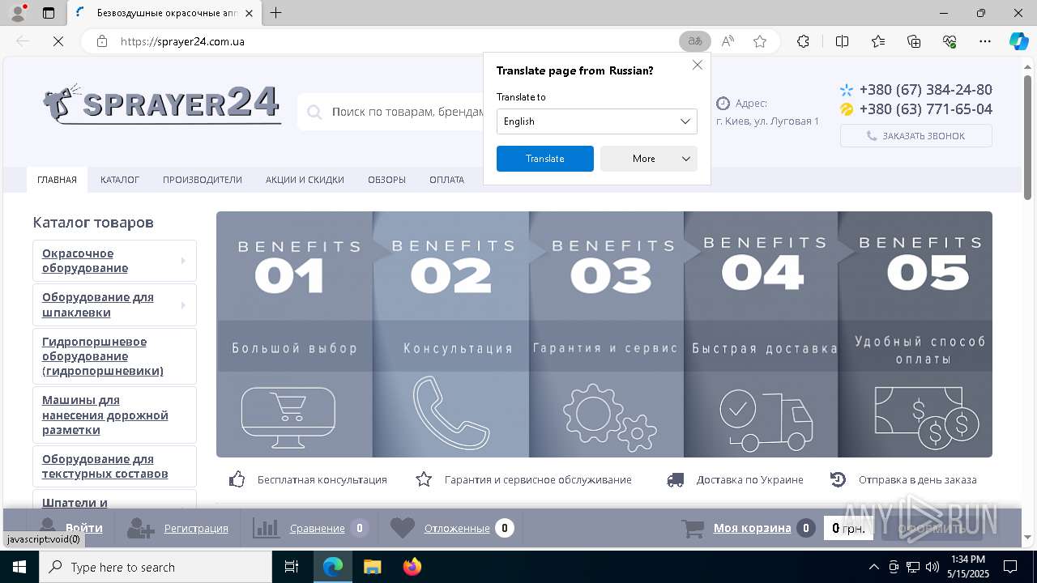Viewport: 1037px width, 583px height.
Task: View site information lock icon
Action: pos(101,41)
